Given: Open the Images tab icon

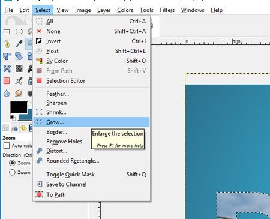Looking at the screenshot, I should pyautogui.click(x=31, y=128).
